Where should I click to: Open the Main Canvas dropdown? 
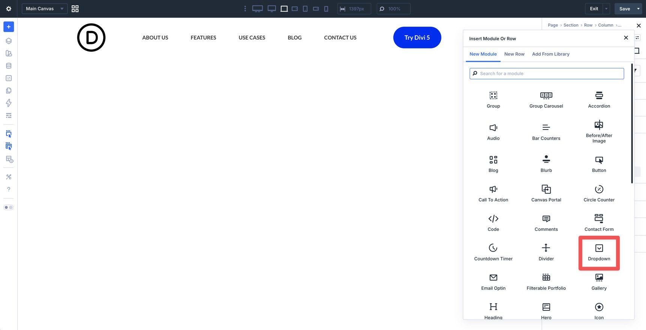click(x=45, y=9)
